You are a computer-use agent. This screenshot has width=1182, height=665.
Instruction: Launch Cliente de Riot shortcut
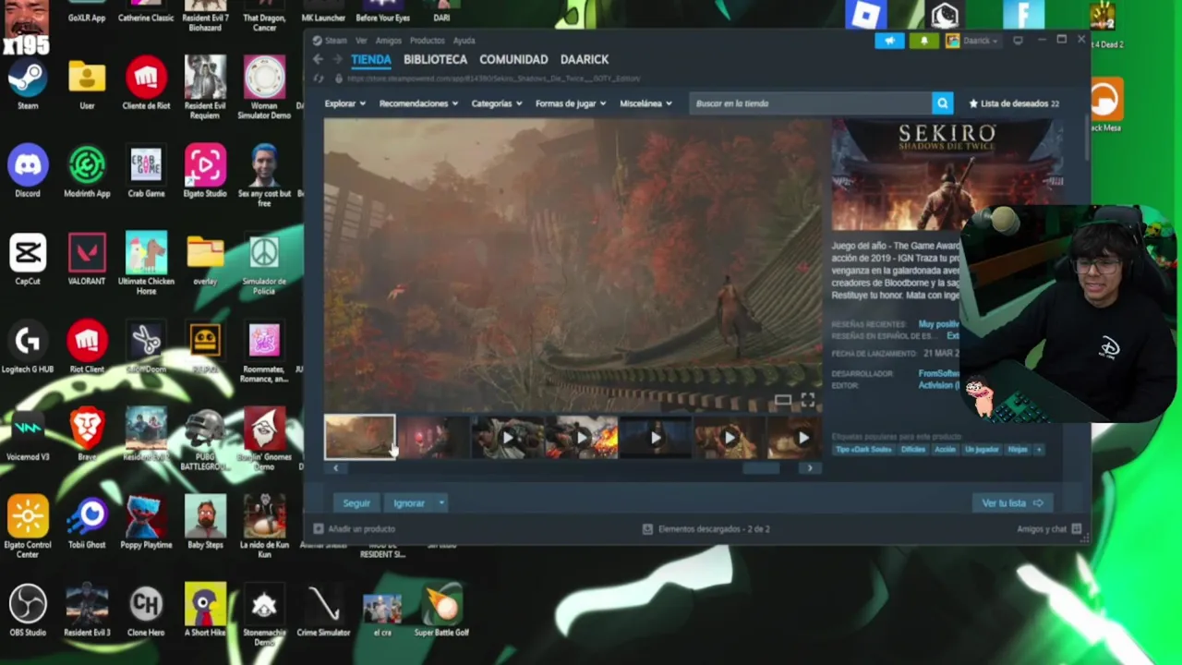(146, 83)
